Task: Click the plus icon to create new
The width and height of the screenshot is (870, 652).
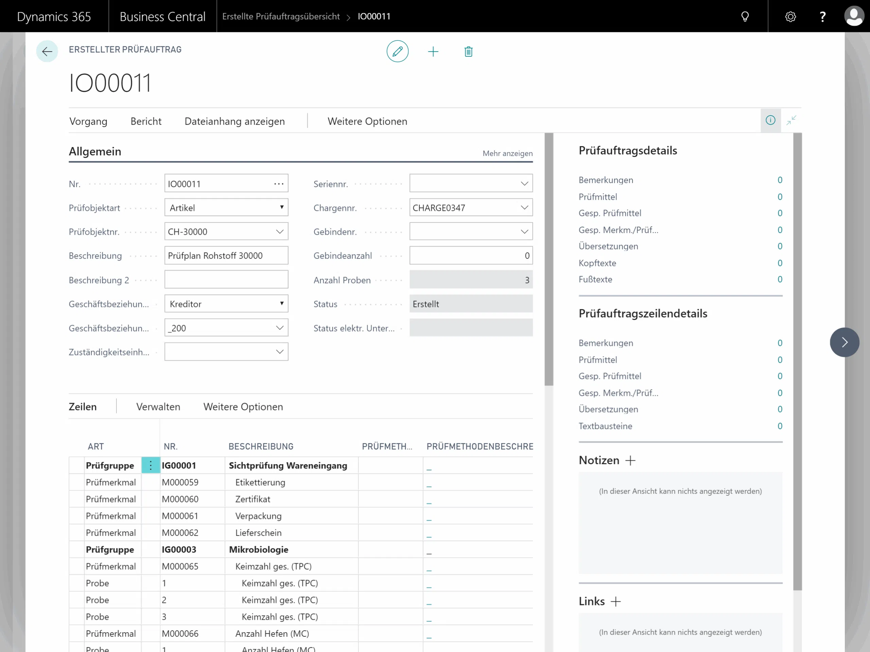Action: coord(433,52)
